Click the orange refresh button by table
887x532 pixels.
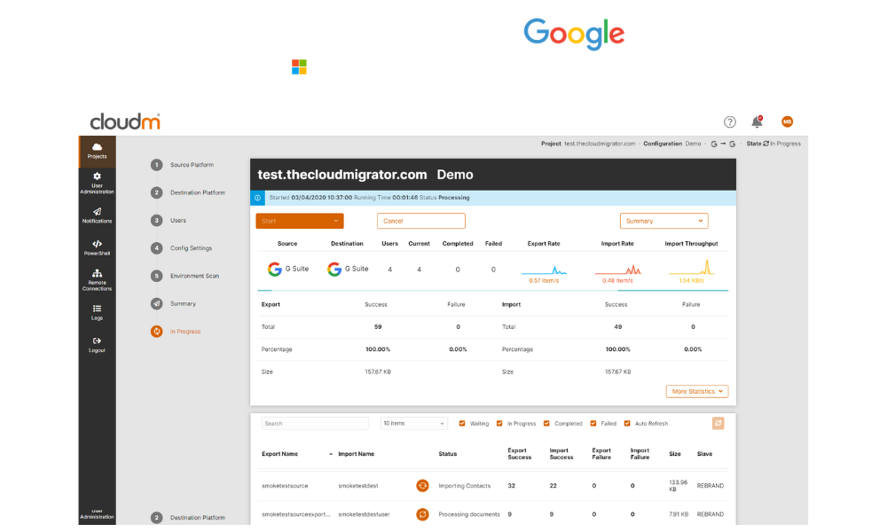tap(718, 424)
